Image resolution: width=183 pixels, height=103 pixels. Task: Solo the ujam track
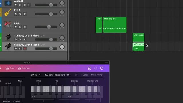[20, 27]
